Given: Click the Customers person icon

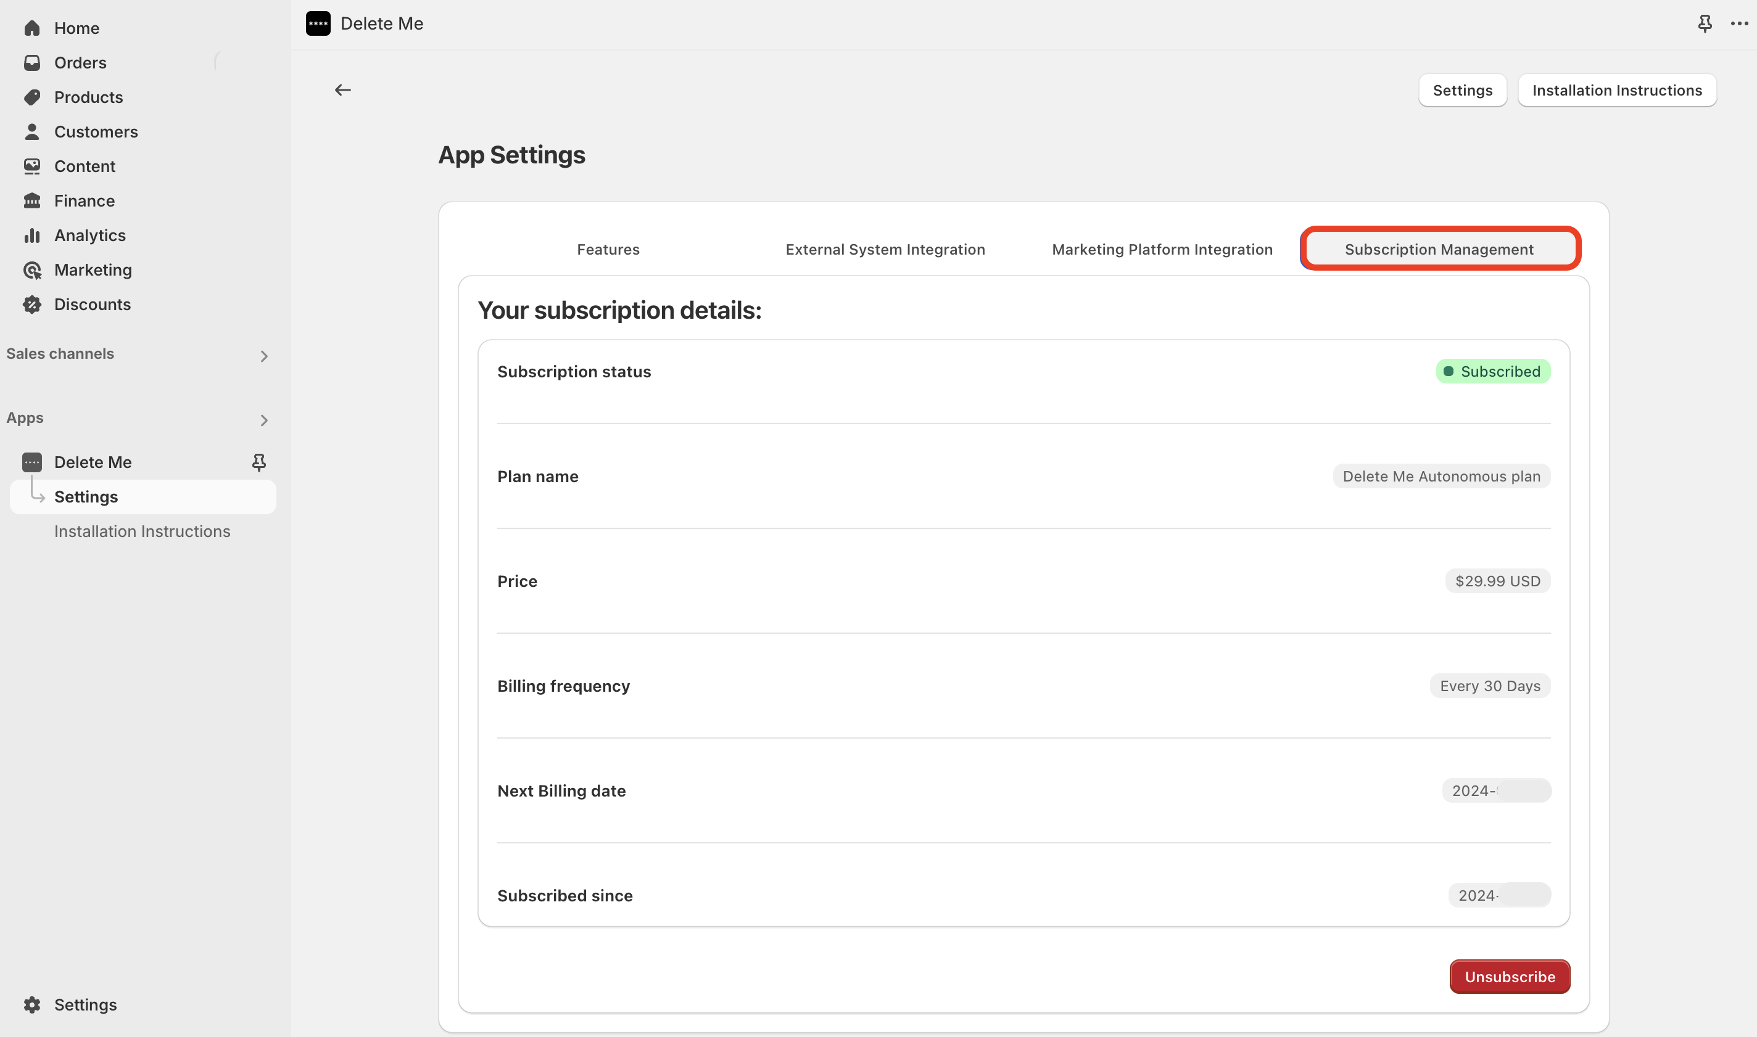Looking at the screenshot, I should (31, 131).
